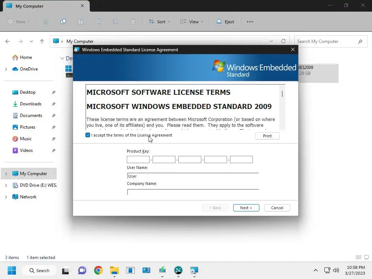Click the fifth Product Key field
Image resolution: width=372 pixels, height=279 pixels.
point(241,159)
